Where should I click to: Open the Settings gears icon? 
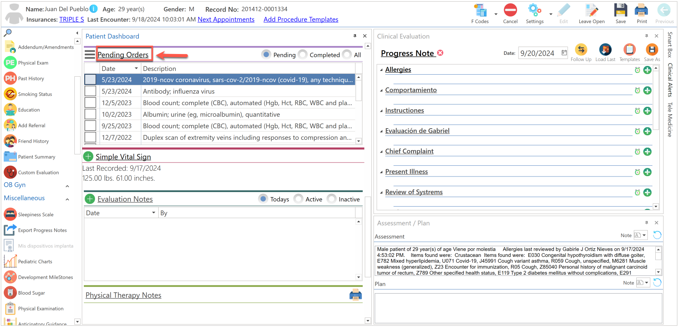click(x=534, y=10)
